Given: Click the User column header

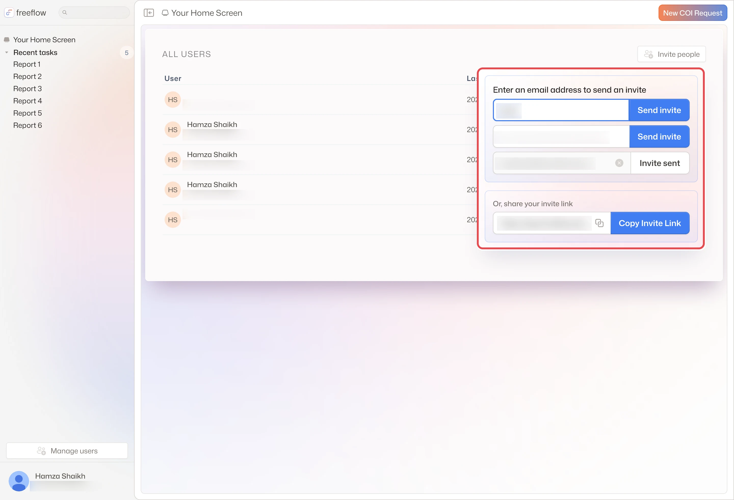Looking at the screenshot, I should [173, 78].
